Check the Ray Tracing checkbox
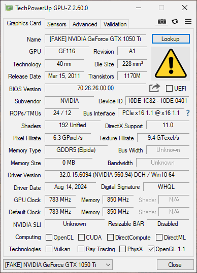Image resolution: width=197 pixels, height=273 pixels. pyautogui.click(x=81, y=249)
